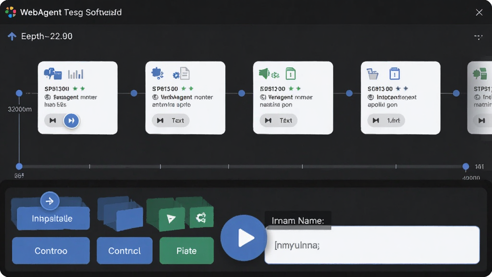The height and width of the screenshot is (277, 492).
Task: Start playback with the large blue play button
Action: [x=244, y=238]
